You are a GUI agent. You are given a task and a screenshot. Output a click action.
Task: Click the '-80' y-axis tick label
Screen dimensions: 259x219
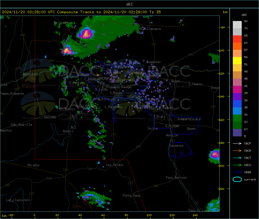[222, 27]
